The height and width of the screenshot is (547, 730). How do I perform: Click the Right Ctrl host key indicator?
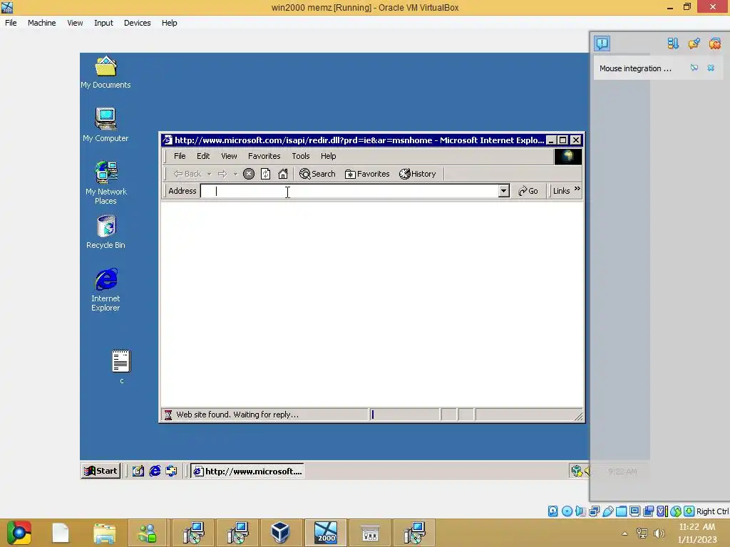point(712,511)
